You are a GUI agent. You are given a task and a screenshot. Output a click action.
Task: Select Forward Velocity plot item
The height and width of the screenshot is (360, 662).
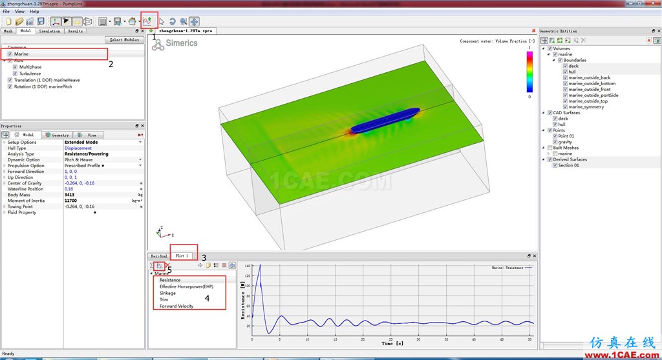coord(176,306)
